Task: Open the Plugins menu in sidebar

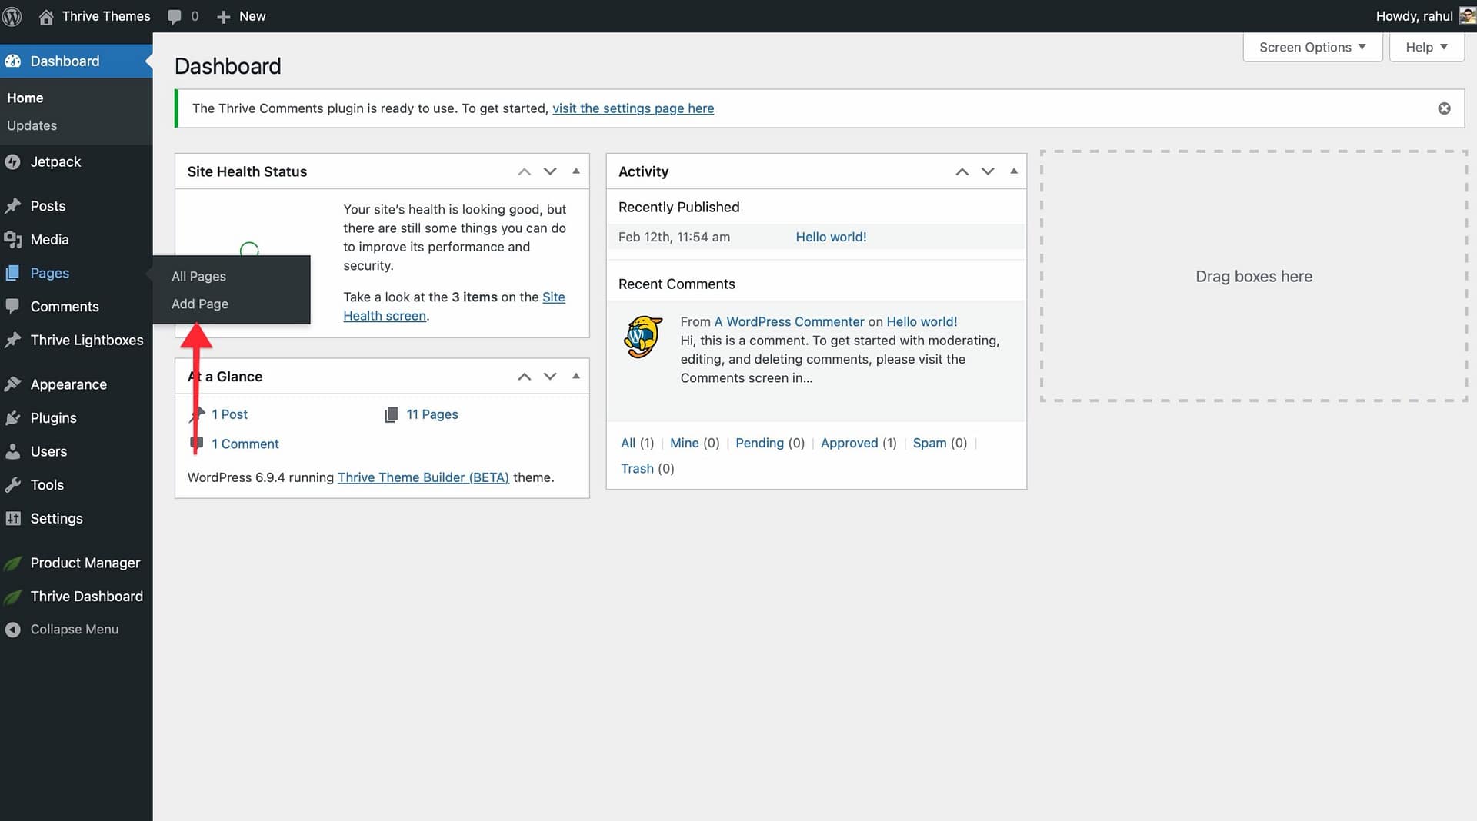Action: [53, 417]
